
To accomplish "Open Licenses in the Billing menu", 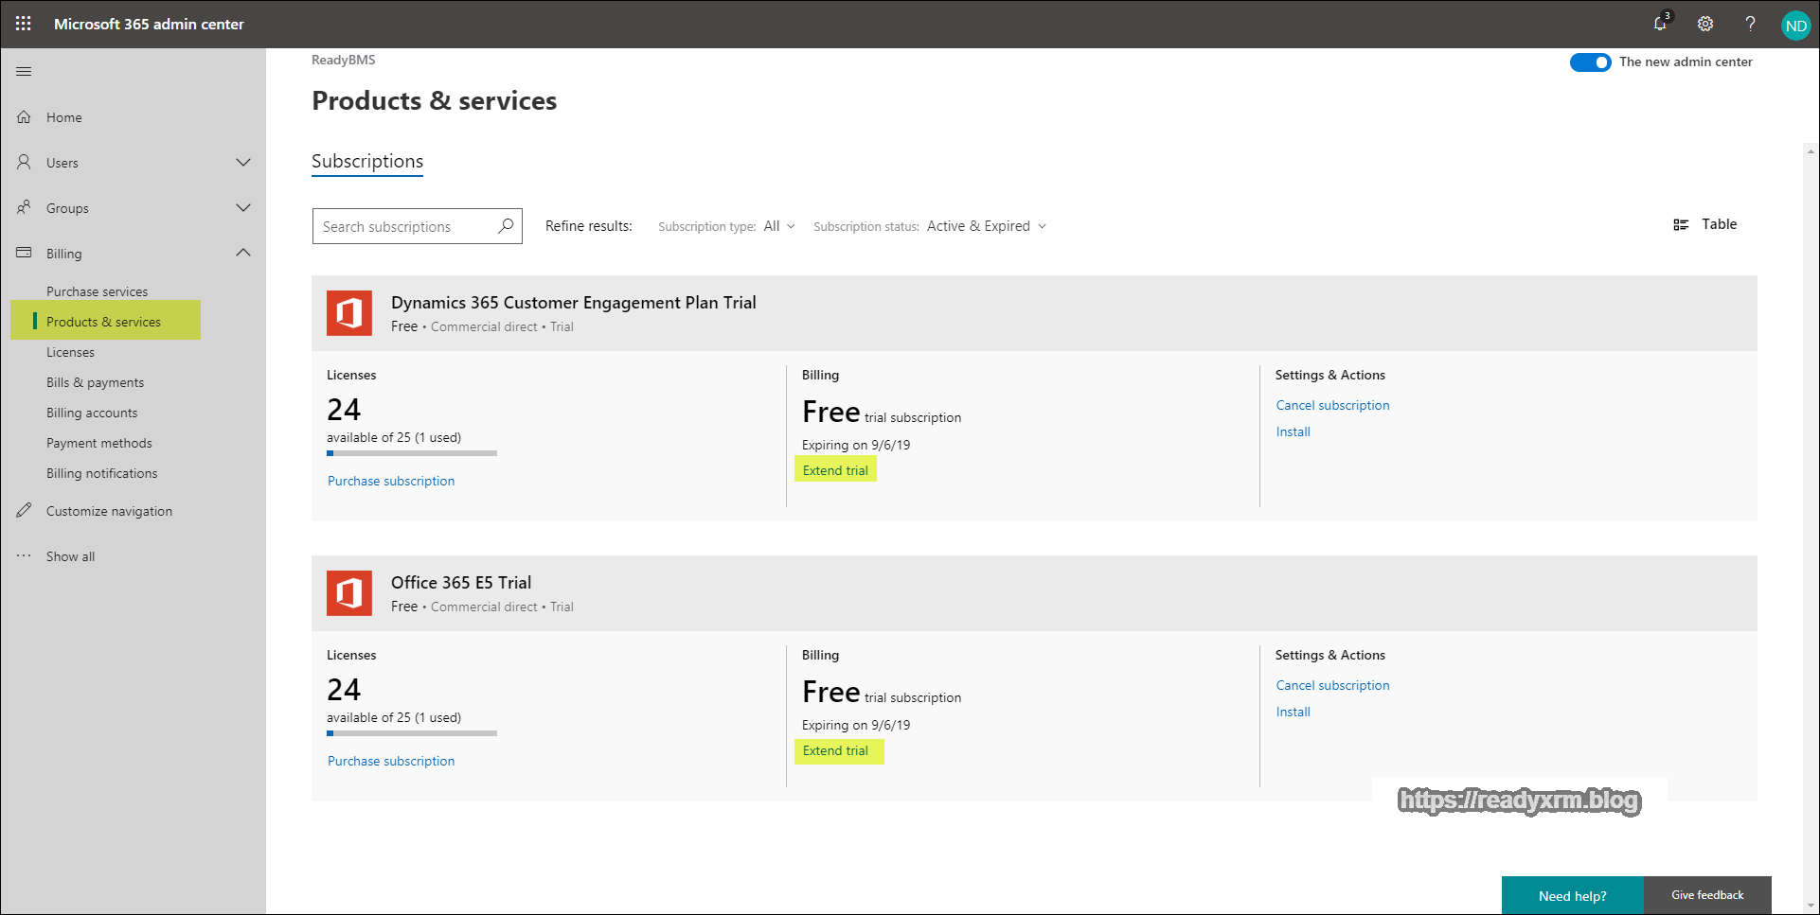I will (71, 352).
